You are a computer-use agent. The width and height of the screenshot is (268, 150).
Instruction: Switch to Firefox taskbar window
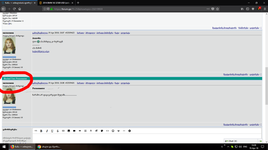22,147
